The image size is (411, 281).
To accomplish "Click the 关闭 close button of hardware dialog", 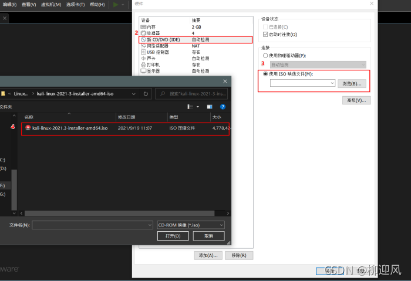I will point(330,271).
